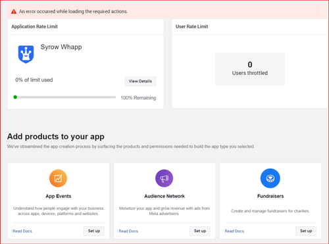The image size is (329, 244).
Task: Click the rate limit usage progress bar
Action: [x=64, y=97]
